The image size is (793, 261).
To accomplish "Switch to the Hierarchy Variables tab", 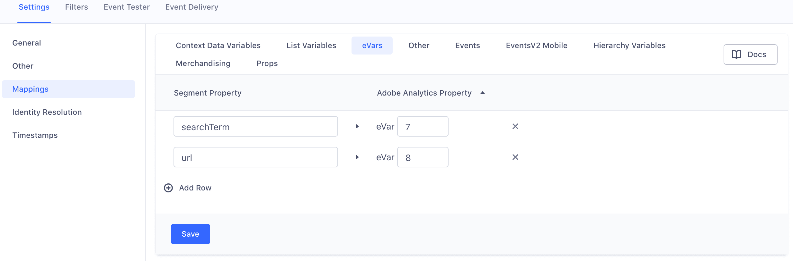I will pos(629,45).
